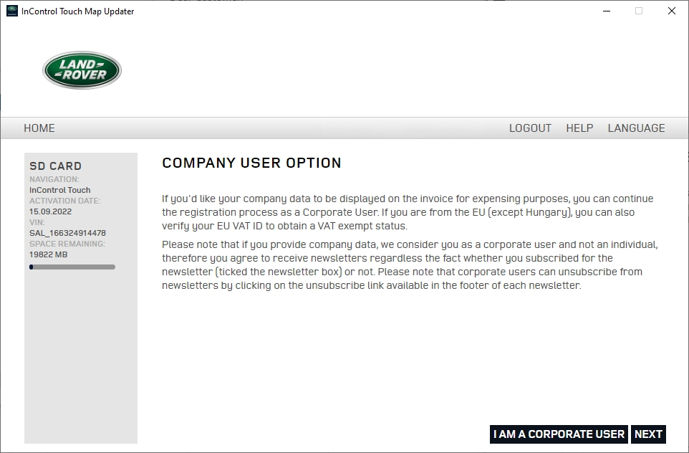Click the newsletter notice paragraph

click(x=410, y=264)
